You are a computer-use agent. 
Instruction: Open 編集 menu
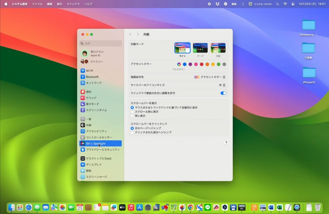point(50,4)
